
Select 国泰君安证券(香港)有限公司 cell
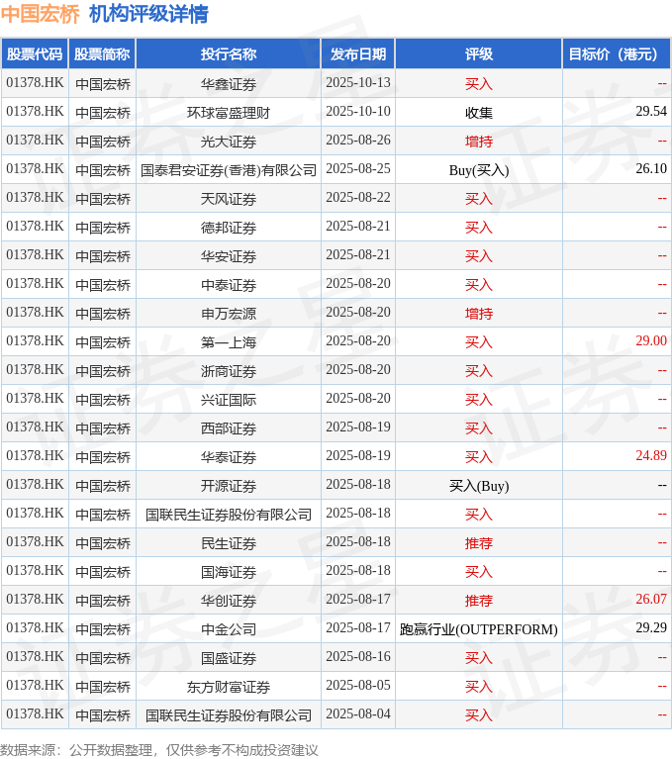pyautogui.click(x=229, y=170)
